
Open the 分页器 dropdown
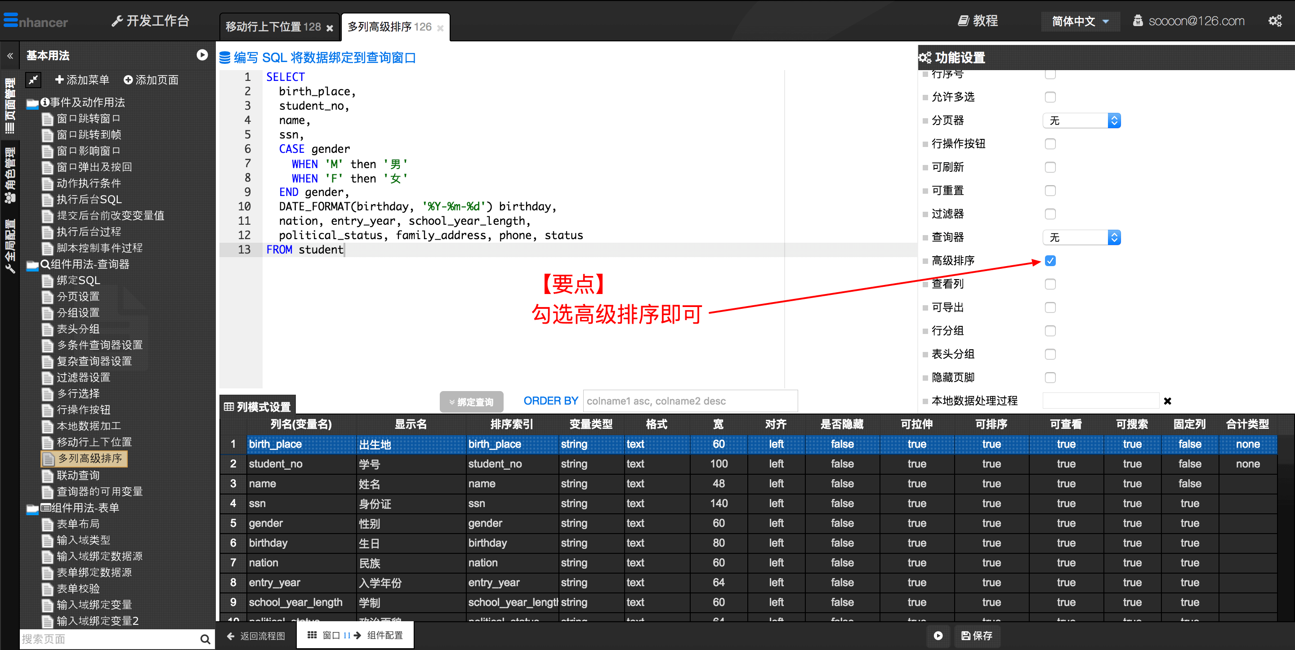1081,120
